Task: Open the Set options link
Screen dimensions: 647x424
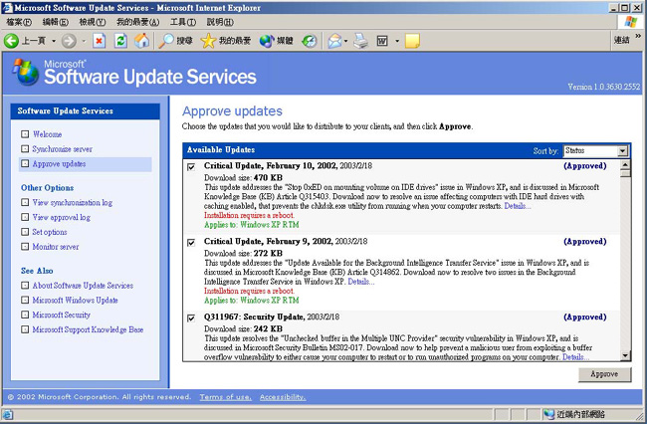Action: tap(50, 232)
